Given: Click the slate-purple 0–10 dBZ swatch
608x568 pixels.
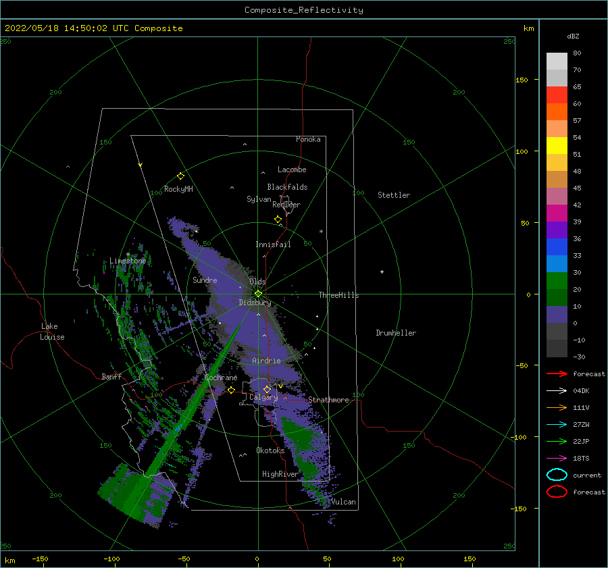Looking at the screenshot, I should tap(557, 315).
